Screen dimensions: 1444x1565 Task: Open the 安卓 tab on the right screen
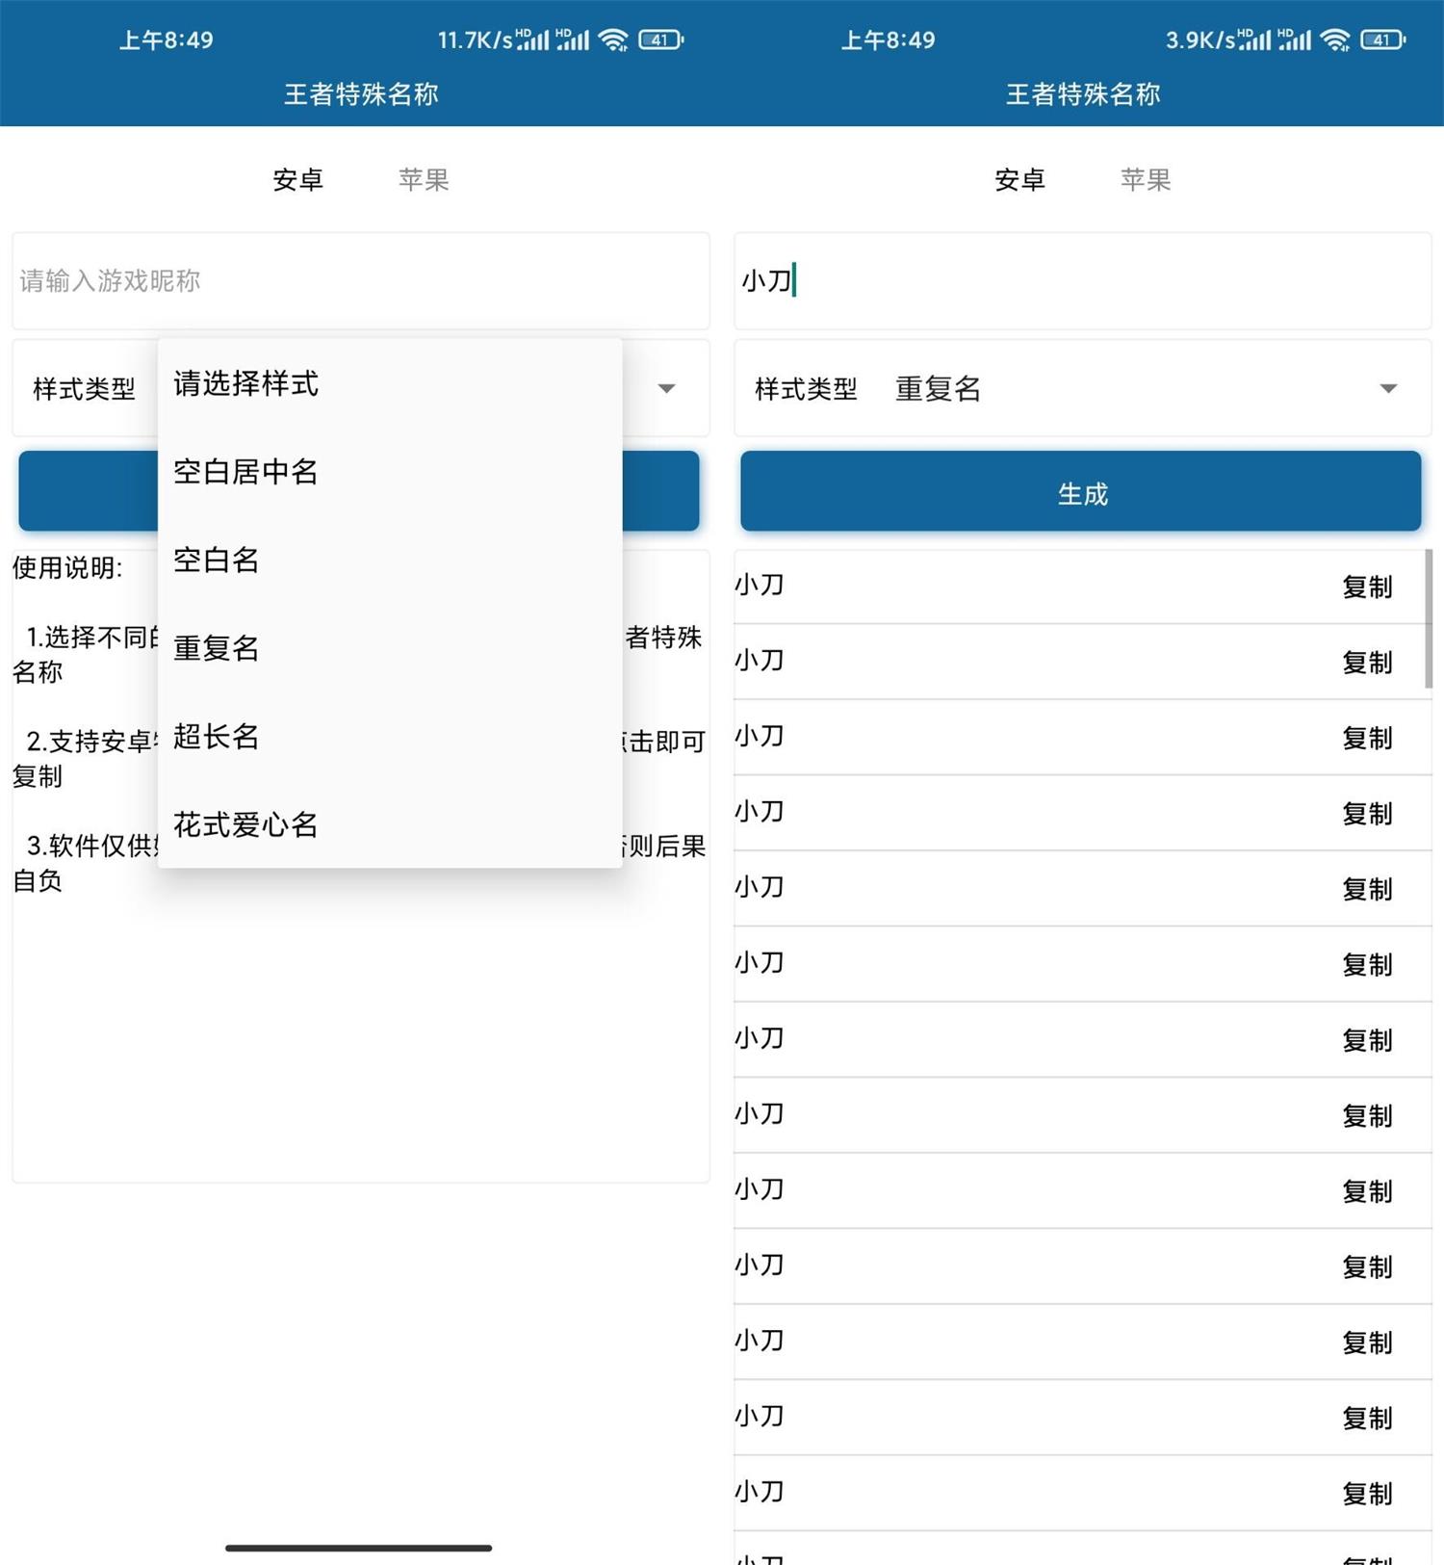(1019, 179)
